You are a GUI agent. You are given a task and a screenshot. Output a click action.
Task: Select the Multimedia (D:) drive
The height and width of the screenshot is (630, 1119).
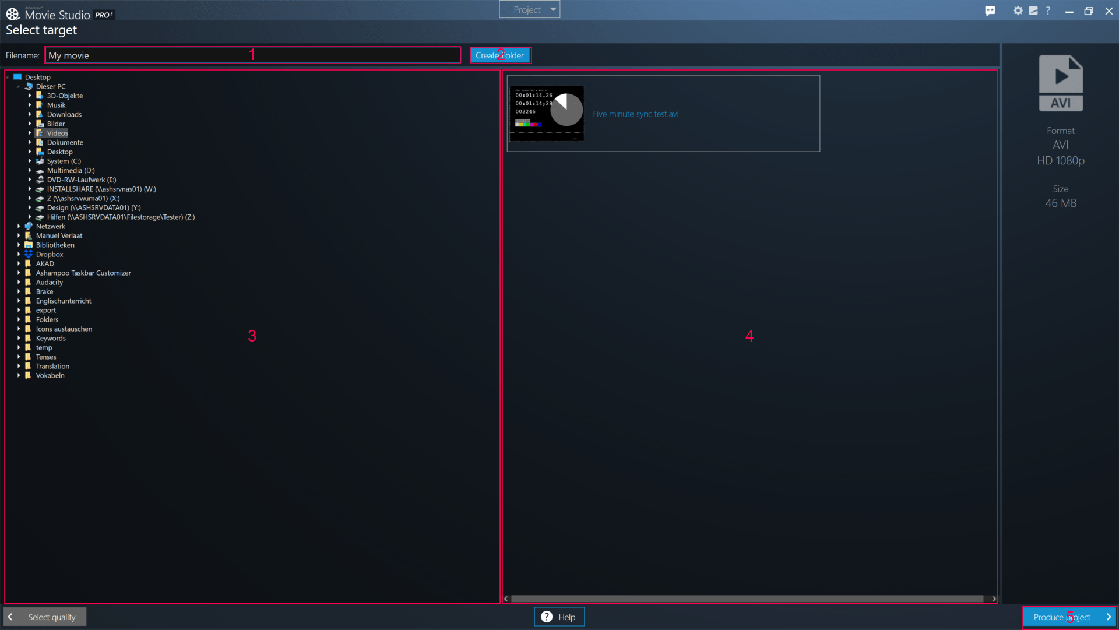click(x=71, y=170)
